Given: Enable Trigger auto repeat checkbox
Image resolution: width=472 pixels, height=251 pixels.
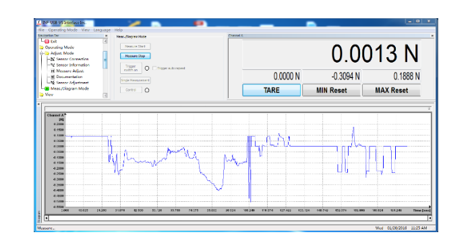Looking at the screenshot, I should 154,68.
